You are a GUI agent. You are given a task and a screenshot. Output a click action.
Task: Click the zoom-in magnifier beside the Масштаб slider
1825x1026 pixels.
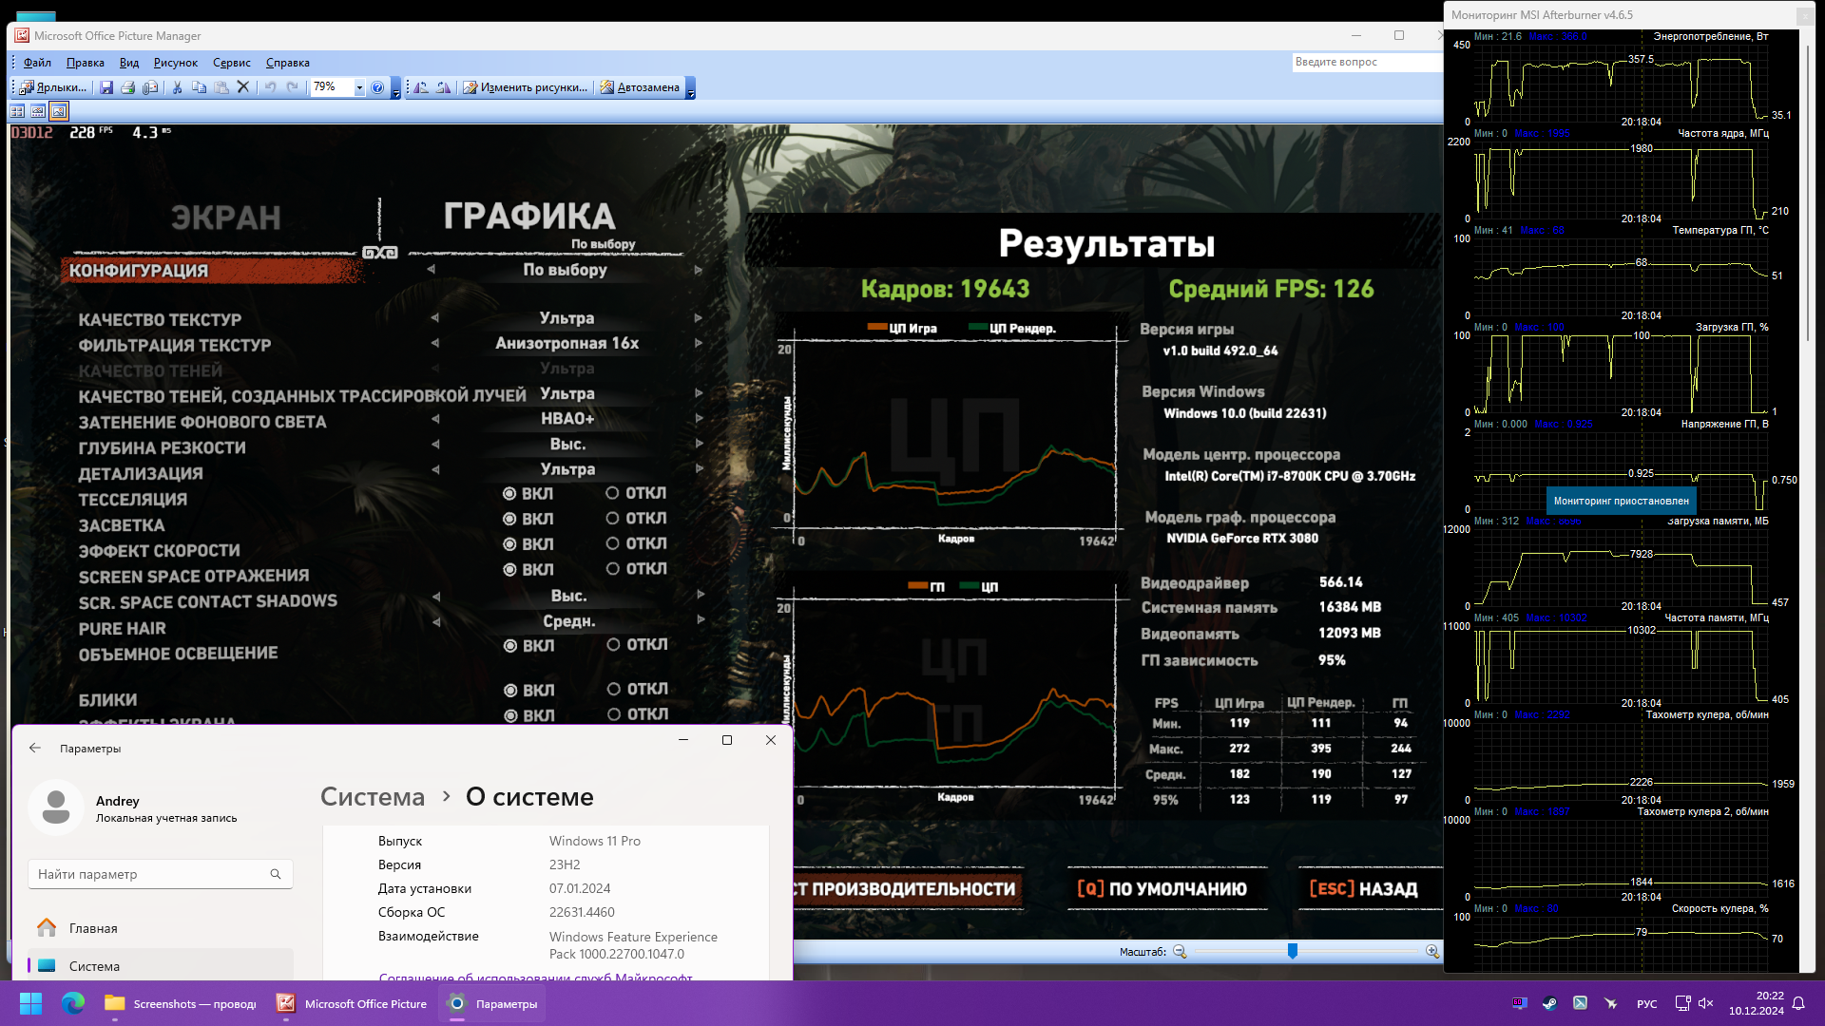[x=1431, y=952]
